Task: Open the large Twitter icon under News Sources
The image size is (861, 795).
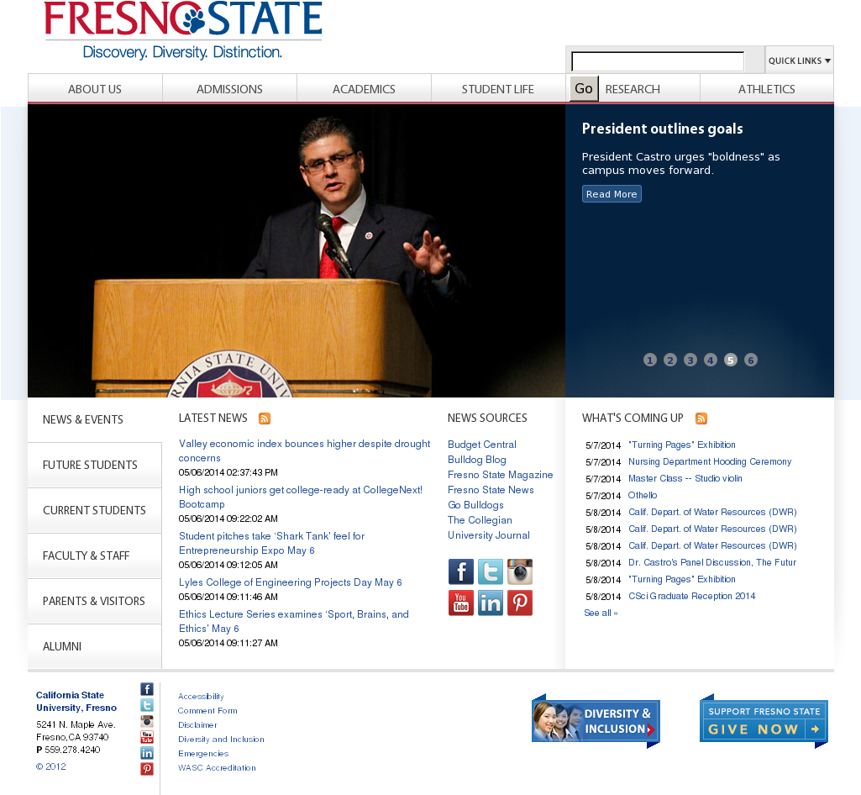Action: pos(491,571)
